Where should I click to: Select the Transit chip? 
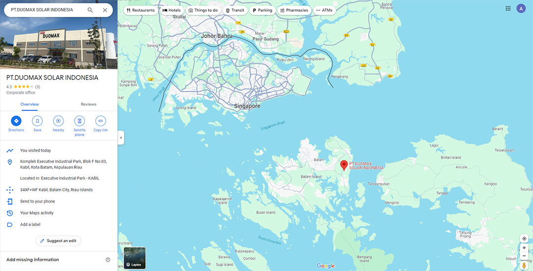[235, 10]
